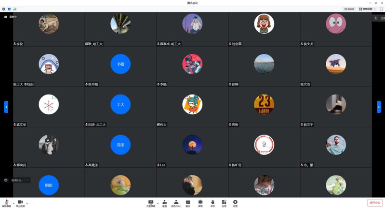This screenshot has width=385, height=208.
Task: Open the chat panel
Action: tap(188, 202)
